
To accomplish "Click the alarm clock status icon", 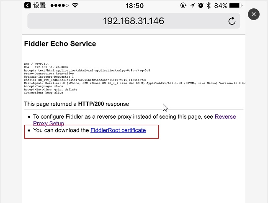I will 201,6.
